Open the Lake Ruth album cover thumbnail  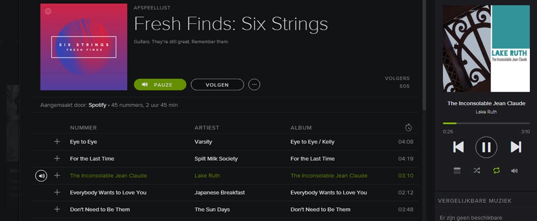coord(486,49)
